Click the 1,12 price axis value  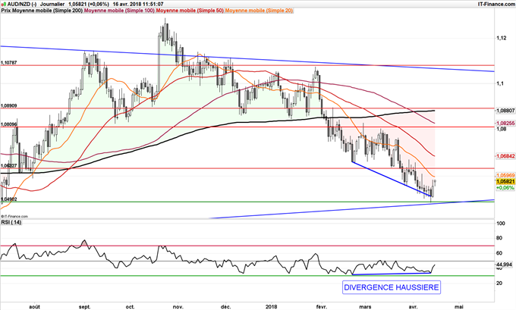(501, 39)
